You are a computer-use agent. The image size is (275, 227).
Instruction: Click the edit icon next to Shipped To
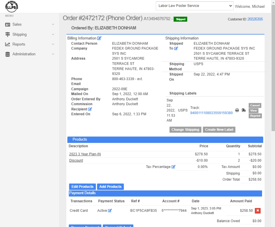[176, 48]
